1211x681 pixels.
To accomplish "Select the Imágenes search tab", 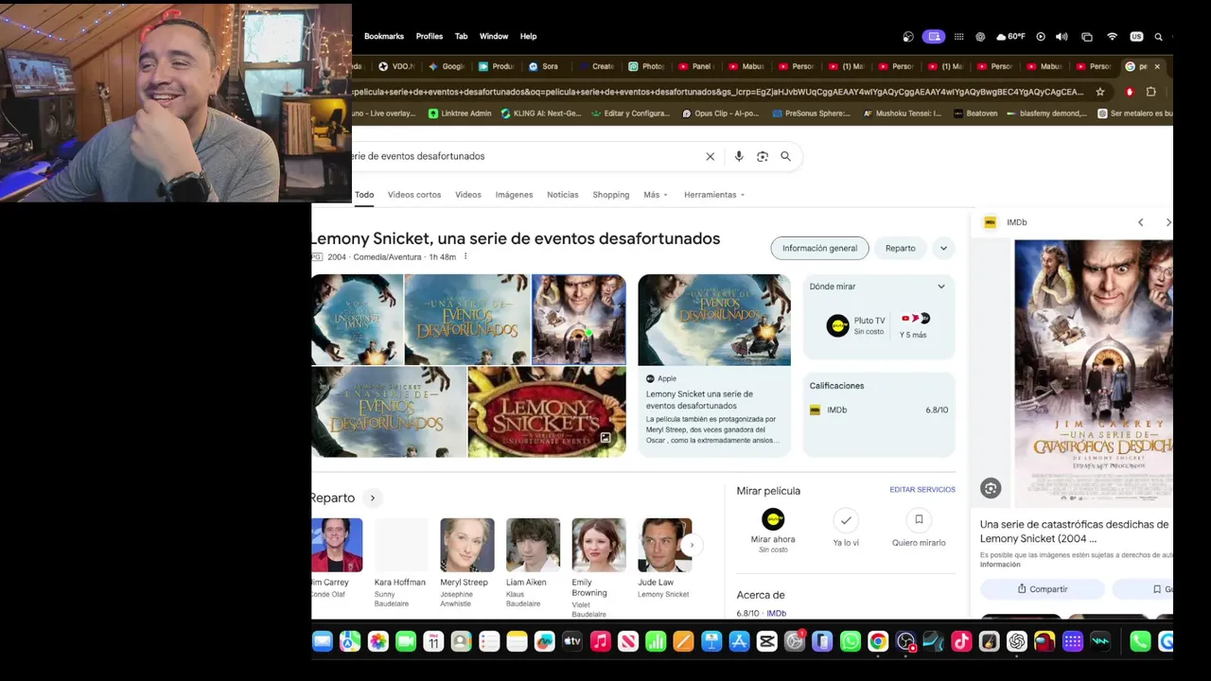I will [514, 195].
